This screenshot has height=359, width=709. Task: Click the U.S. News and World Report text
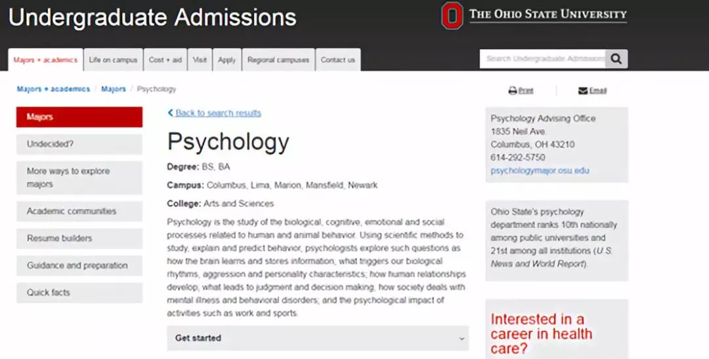(551, 257)
